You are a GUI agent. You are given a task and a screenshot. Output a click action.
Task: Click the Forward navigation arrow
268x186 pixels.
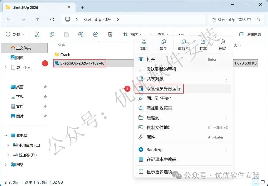click(x=23, y=19)
